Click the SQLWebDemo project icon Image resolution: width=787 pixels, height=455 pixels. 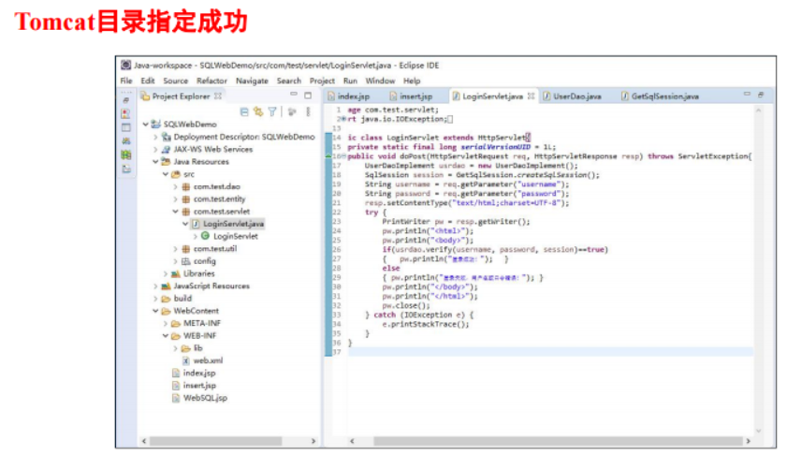point(156,124)
